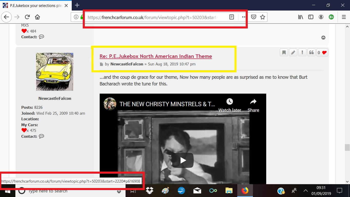Save this page to Pocket
This screenshot has height=197, width=350.
point(253,17)
